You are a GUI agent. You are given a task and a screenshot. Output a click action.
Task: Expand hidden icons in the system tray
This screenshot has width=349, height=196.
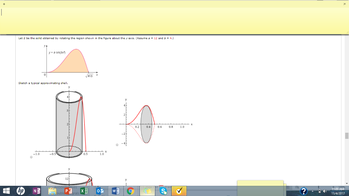tap(313, 191)
